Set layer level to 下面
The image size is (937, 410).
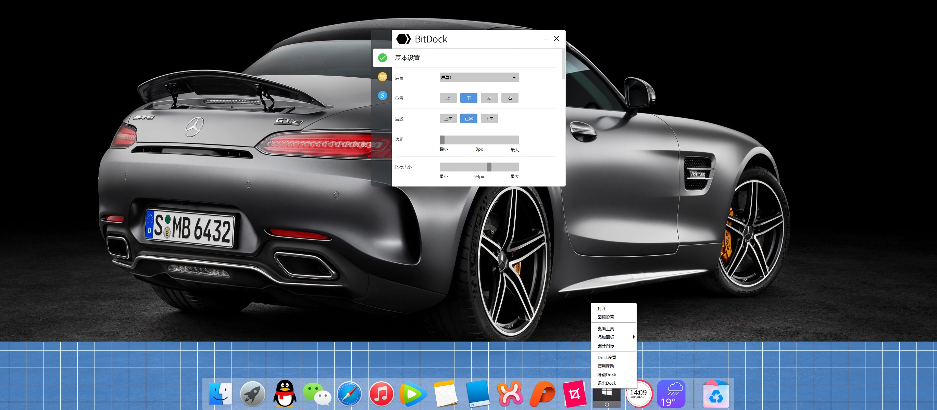[489, 118]
